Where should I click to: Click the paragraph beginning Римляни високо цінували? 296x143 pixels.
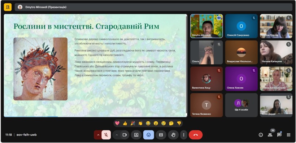125,53
